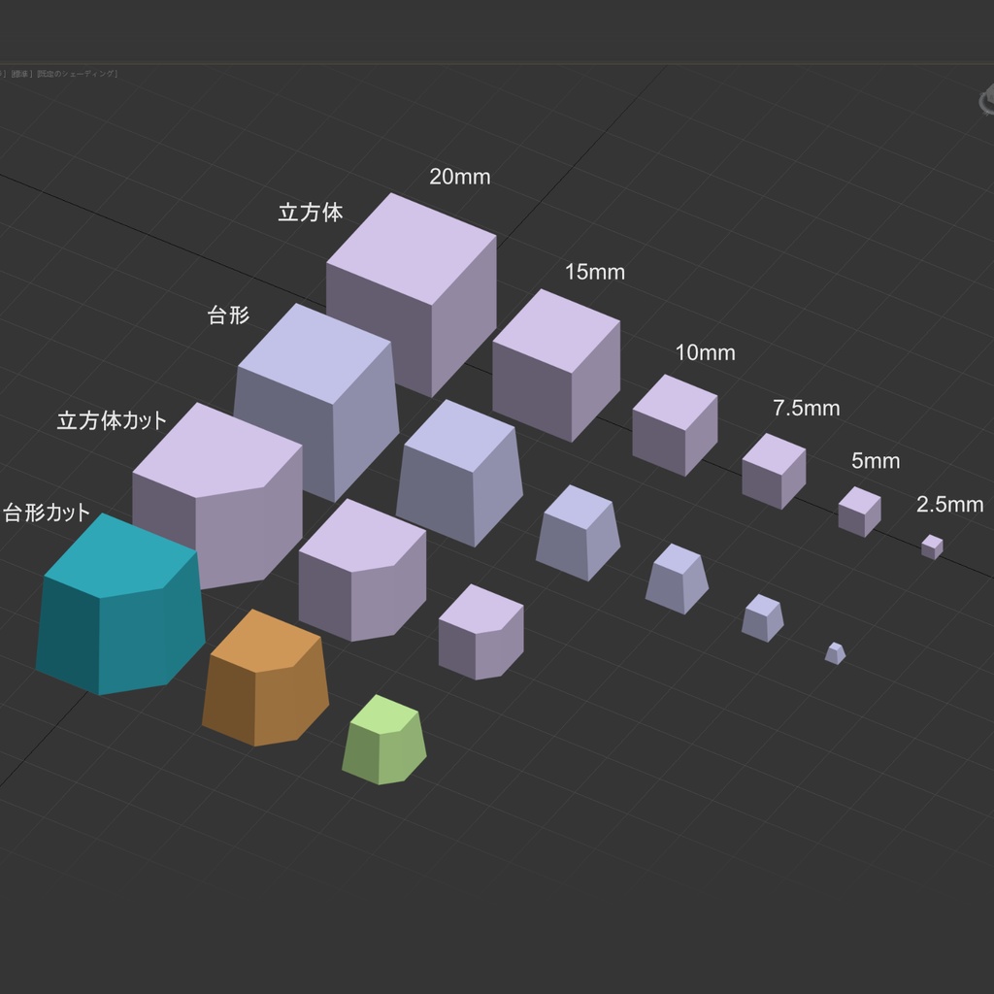Image resolution: width=994 pixels, height=994 pixels.
Task: Select the smallest 立方体カット cut cube
Action: point(481,632)
